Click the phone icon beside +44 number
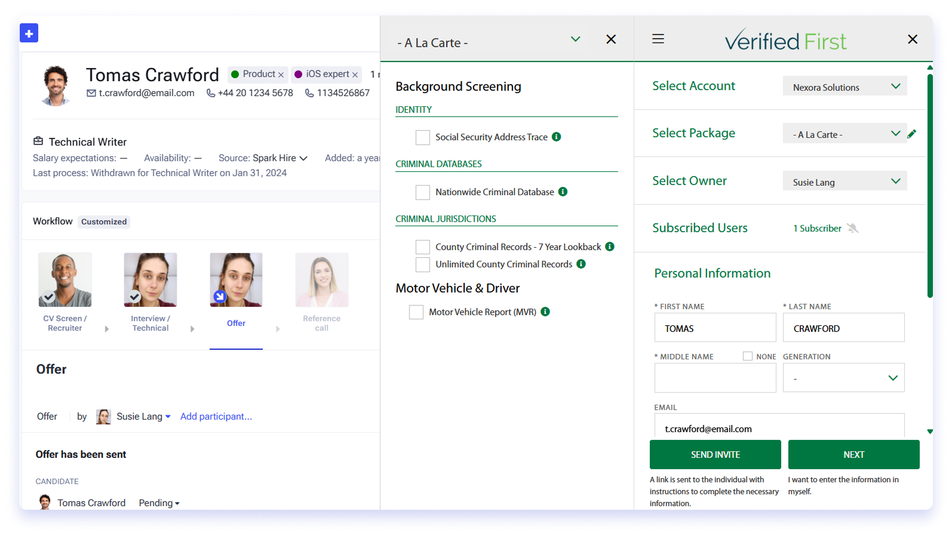This screenshot has height=536, width=952. tap(211, 93)
